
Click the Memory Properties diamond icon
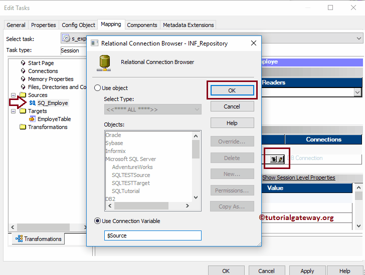(23, 79)
